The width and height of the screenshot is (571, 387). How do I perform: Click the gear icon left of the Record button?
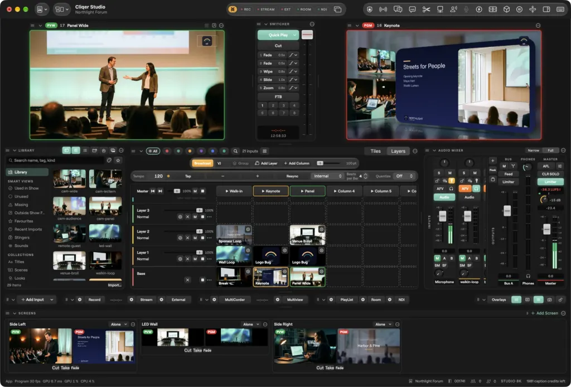80,299
